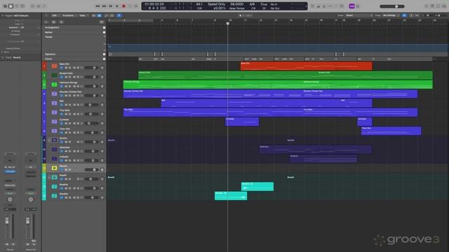
Task: Expand the Track Reverb inspector section
Action: [3, 57]
